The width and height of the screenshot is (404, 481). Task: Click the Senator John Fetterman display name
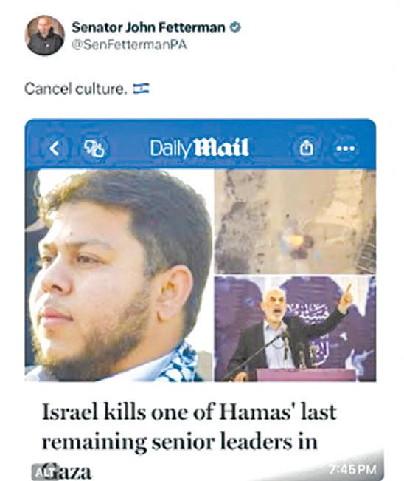tap(148, 27)
